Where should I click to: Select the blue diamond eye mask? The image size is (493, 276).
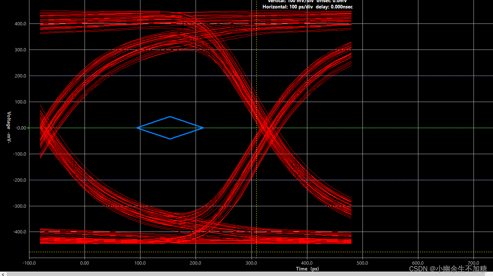pos(170,128)
